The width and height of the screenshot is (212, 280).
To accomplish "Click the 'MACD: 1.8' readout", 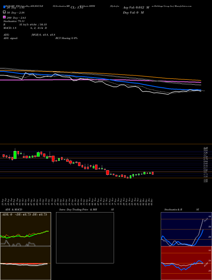I will pyautogui.click(x=10, y=28).
